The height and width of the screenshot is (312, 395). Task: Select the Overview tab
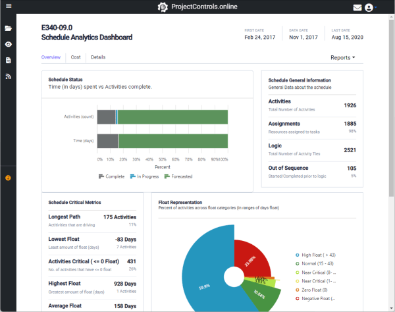click(51, 57)
